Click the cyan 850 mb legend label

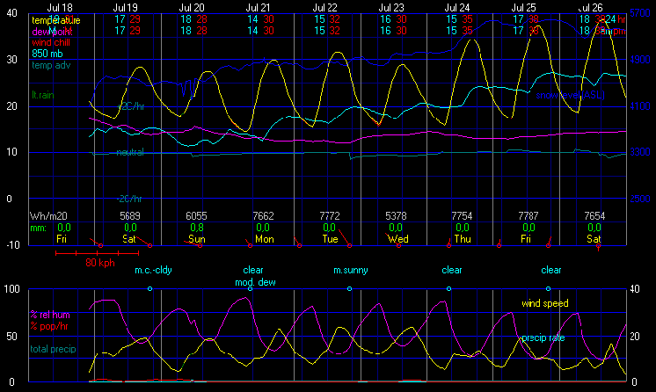[47, 54]
